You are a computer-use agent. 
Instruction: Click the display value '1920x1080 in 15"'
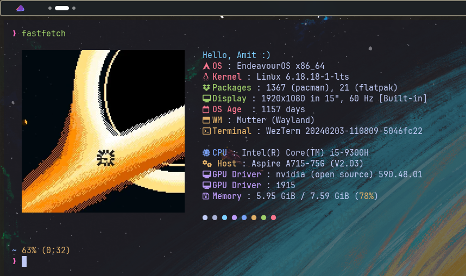tap(300, 99)
